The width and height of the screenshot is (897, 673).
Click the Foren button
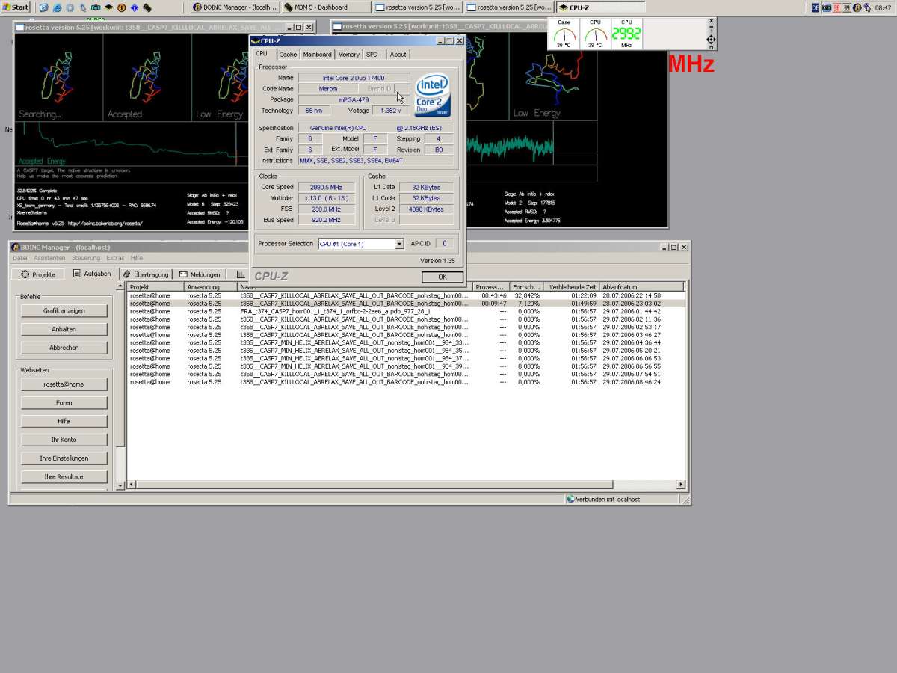point(64,402)
